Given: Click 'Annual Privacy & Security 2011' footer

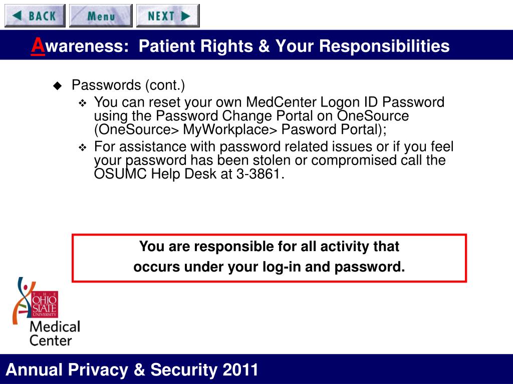Looking at the screenshot, I should click(x=132, y=369).
